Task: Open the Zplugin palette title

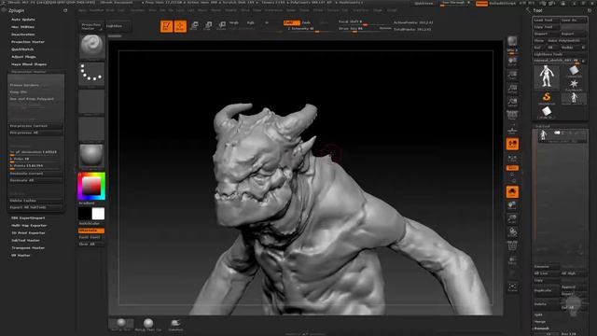Action: click(17, 10)
